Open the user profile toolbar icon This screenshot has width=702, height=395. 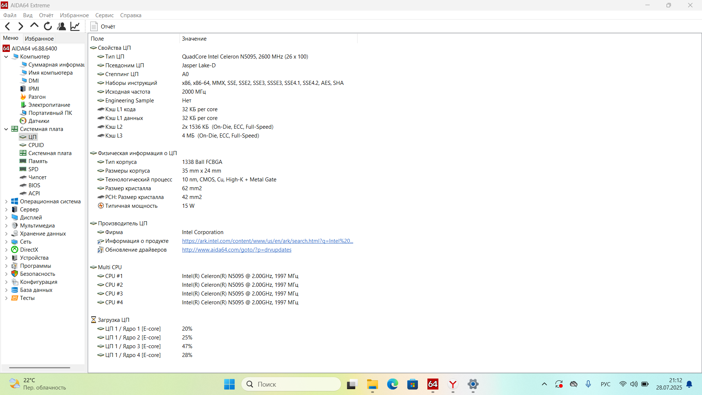click(61, 26)
